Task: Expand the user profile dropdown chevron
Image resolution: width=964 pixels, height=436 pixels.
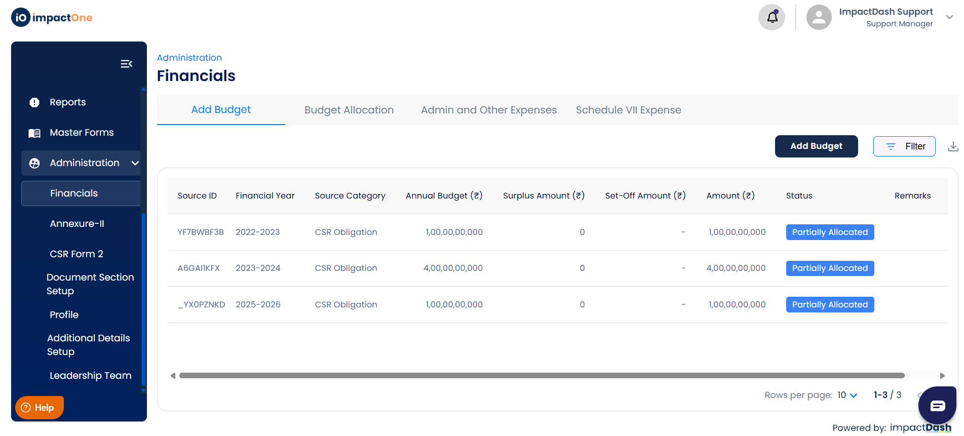Action: tap(949, 17)
